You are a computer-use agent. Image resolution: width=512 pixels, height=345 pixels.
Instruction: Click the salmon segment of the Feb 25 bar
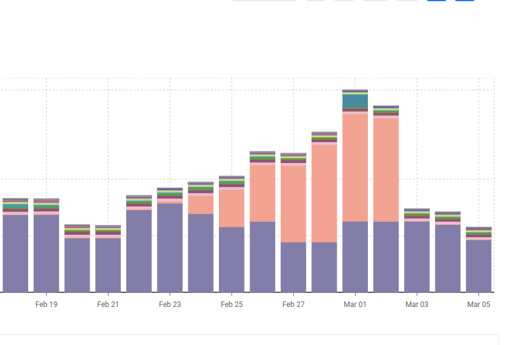(232, 208)
